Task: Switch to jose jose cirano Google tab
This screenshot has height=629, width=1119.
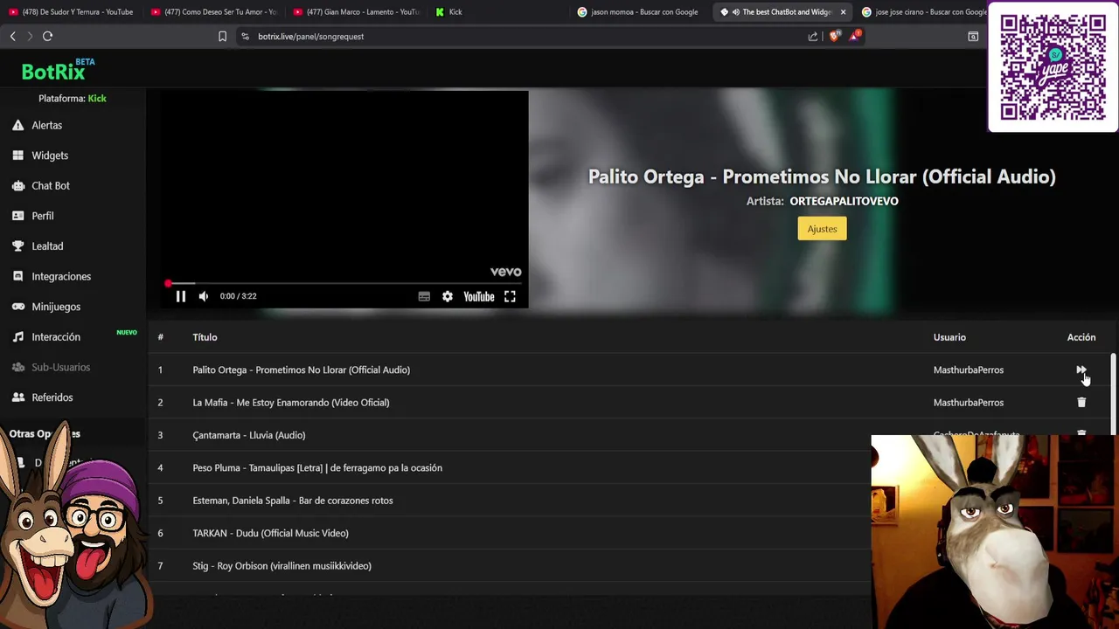Action: click(x=925, y=11)
